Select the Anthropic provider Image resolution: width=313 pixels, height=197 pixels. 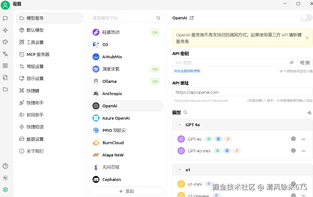tap(126, 94)
